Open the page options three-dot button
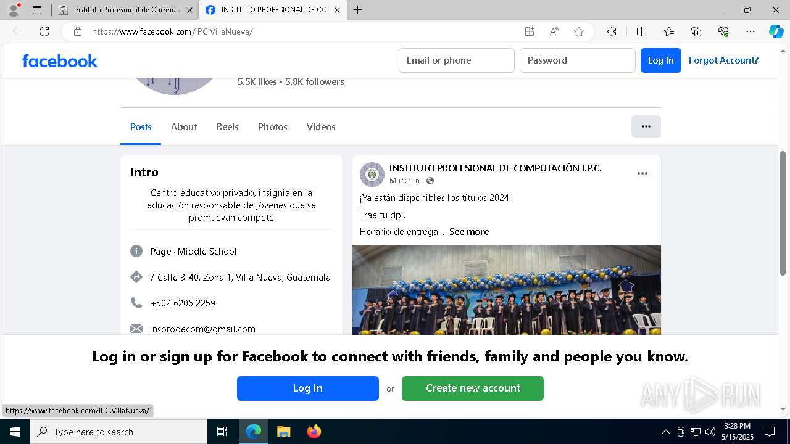 [646, 126]
